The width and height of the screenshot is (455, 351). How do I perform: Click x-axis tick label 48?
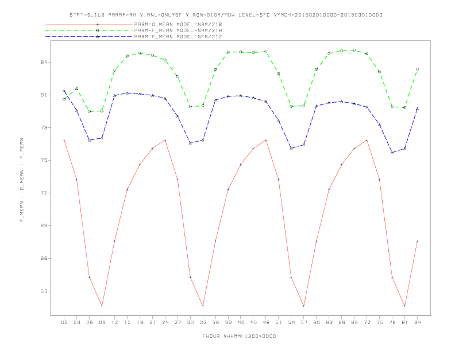click(266, 322)
